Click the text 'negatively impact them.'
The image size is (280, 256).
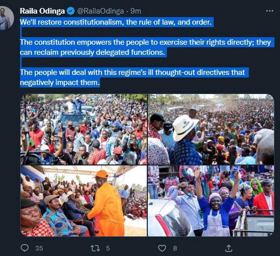[x=60, y=82]
